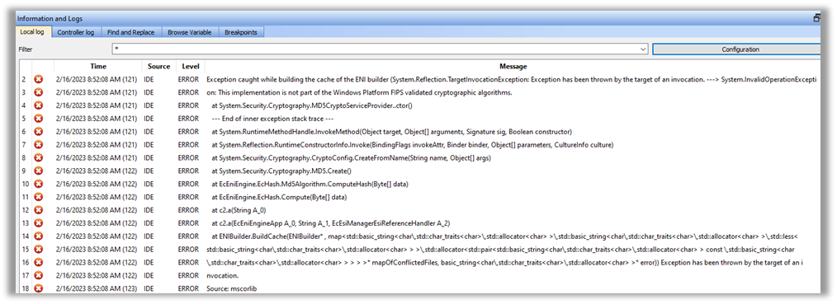Click inside the Filter input field
837x304 pixels.
375,49
